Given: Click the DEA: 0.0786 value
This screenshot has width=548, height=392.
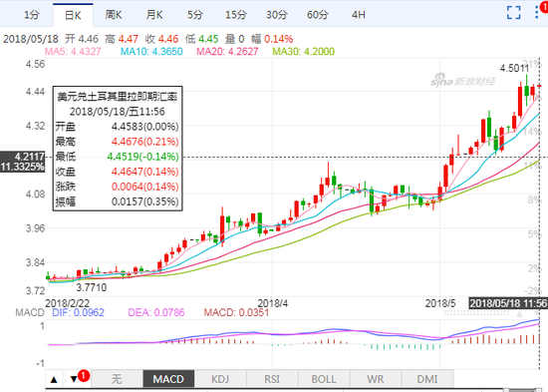Looking at the screenshot, I should pyautogui.click(x=155, y=312).
